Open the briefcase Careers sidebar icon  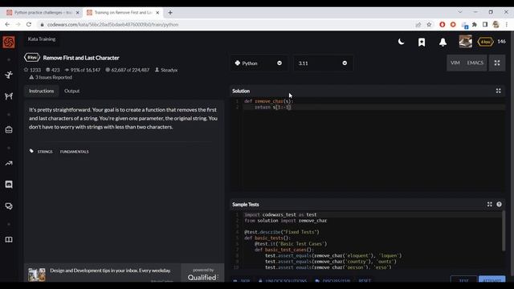coord(9,130)
